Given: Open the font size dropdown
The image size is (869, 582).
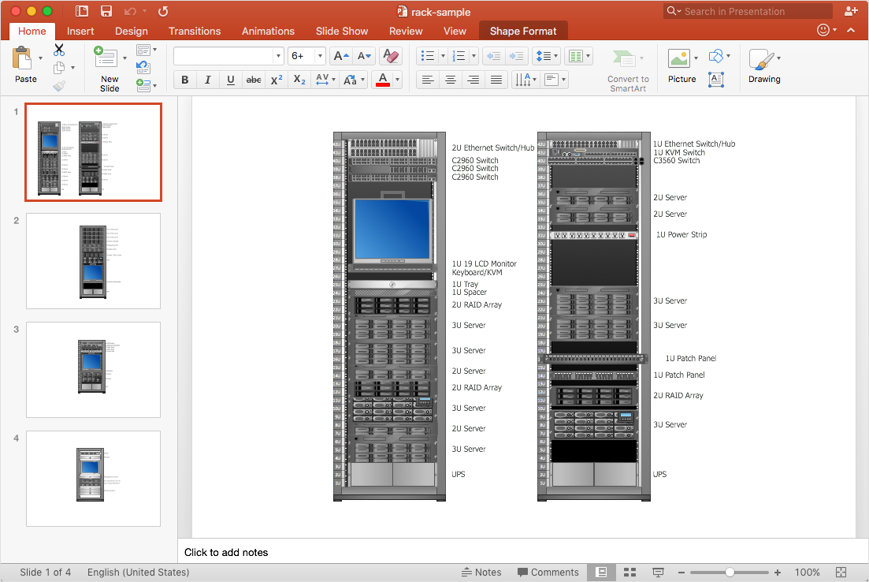Looking at the screenshot, I should (319, 56).
